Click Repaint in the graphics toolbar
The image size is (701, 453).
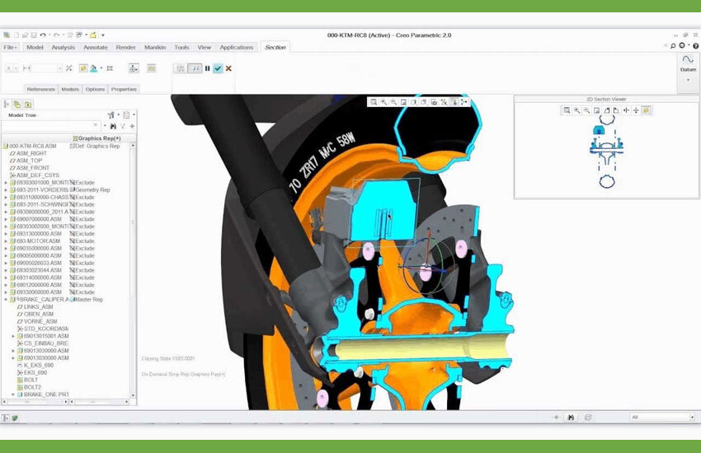coord(404,102)
